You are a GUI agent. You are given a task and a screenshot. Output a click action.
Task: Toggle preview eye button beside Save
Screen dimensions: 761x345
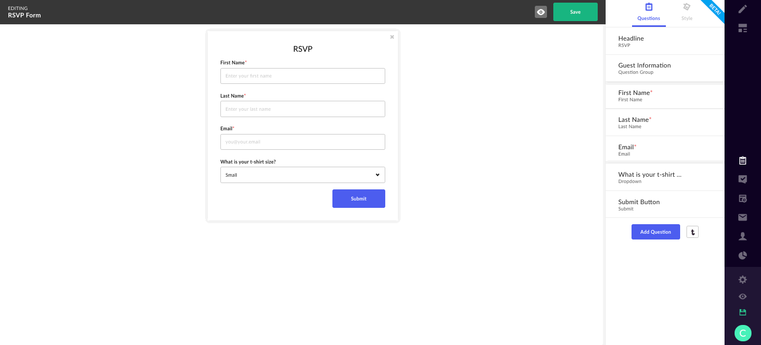tap(541, 12)
